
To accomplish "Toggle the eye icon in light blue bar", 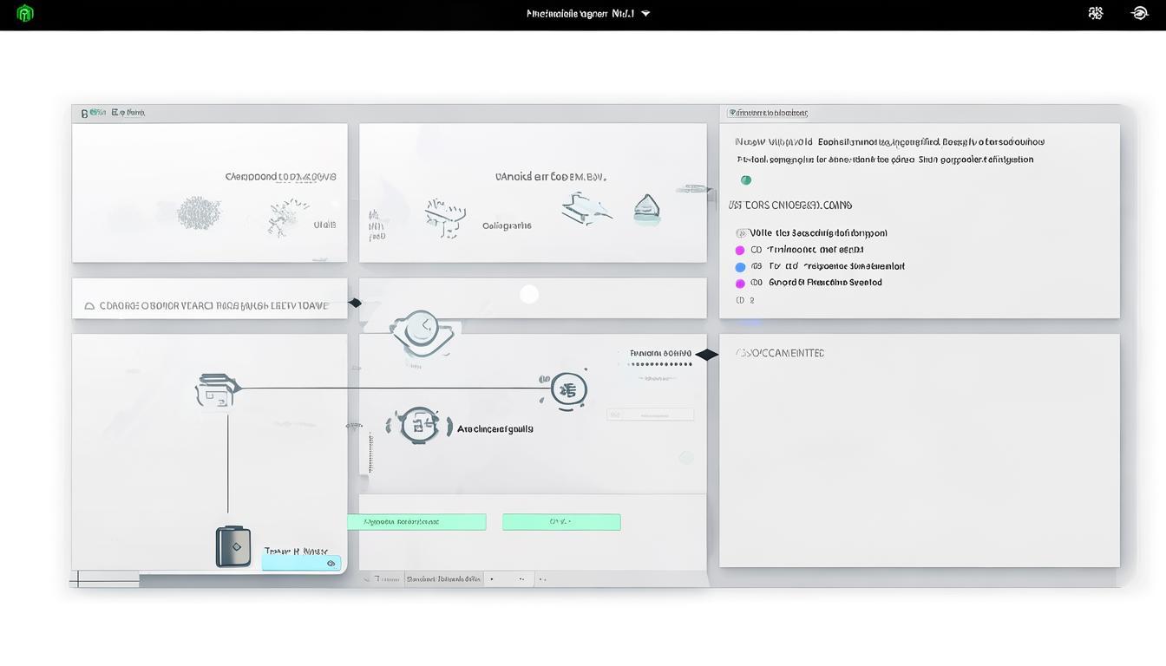I will click(331, 564).
